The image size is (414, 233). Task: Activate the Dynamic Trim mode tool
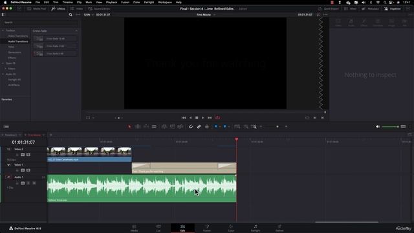tap(146, 127)
